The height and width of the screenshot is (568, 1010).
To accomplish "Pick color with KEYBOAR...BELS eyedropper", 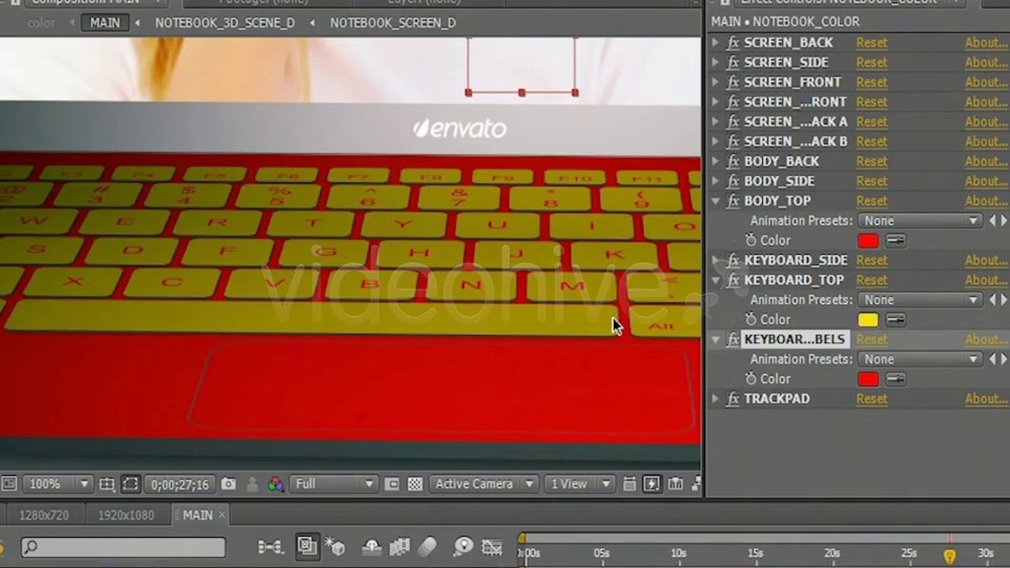I will tap(896, 379).
